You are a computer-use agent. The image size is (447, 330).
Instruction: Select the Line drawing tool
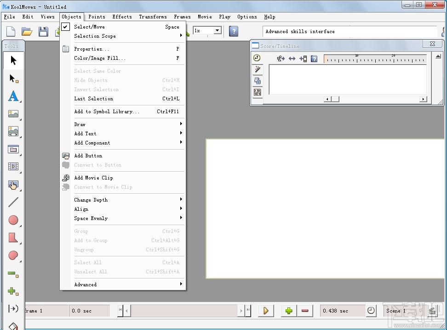pos(13,202)
